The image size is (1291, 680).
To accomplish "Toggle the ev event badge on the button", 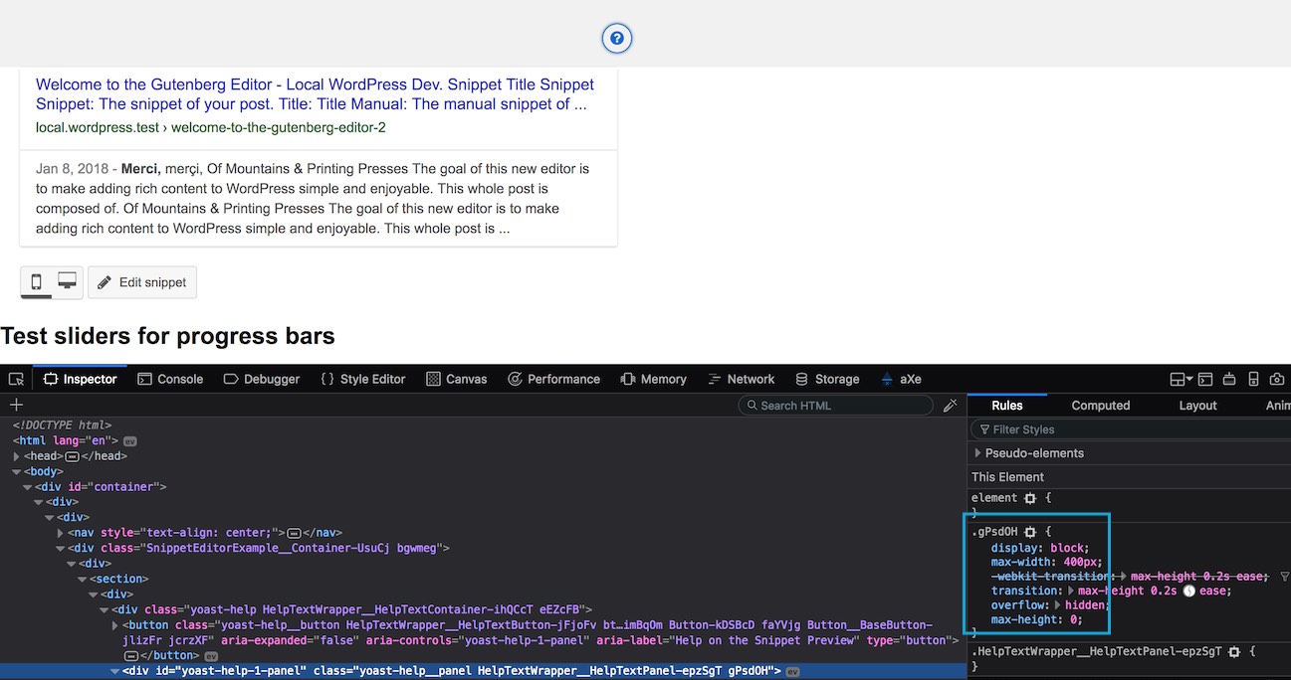I will 209,654.
